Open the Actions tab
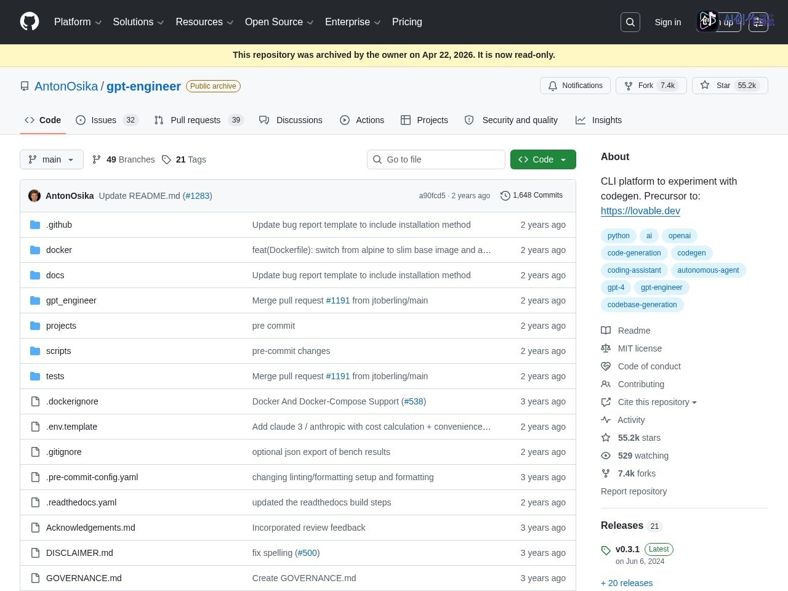The height and width of the screenshot is (591, 788). (x=362, y=120)
